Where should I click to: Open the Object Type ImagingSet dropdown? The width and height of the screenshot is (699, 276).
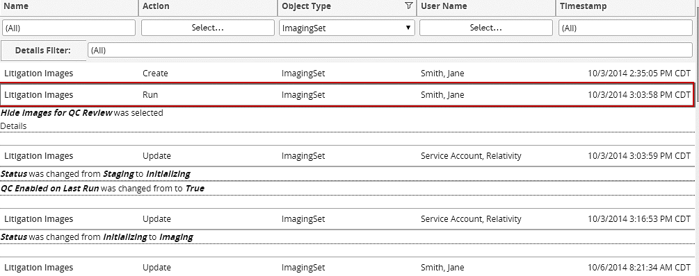click(x=347, y=28)
